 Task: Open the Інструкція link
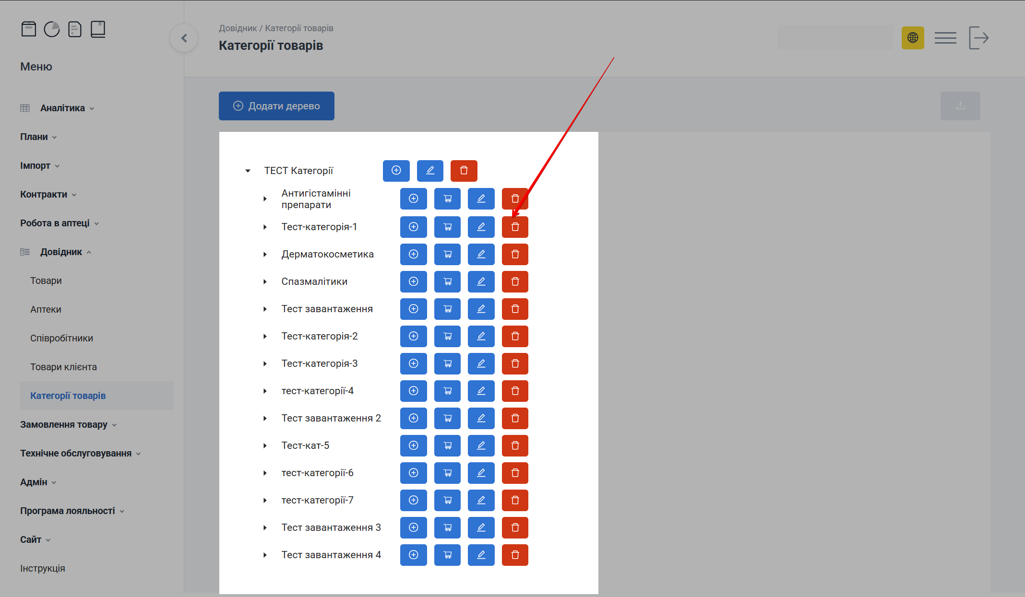click(x=43, y=569)
